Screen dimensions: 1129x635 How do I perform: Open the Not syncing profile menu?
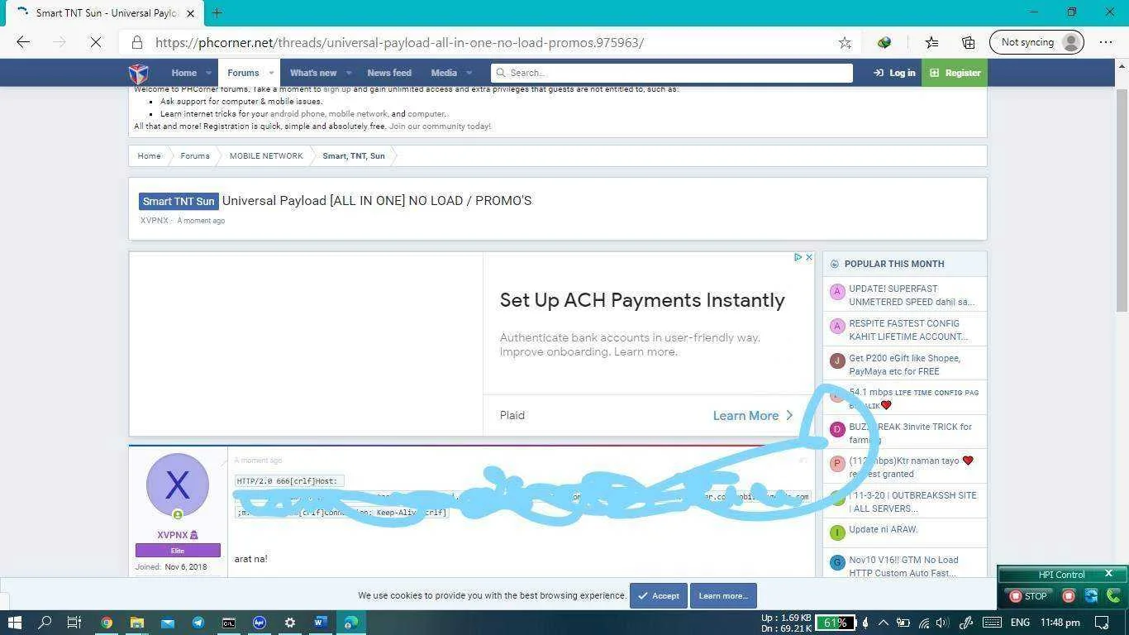click(x=1036, y=42)
